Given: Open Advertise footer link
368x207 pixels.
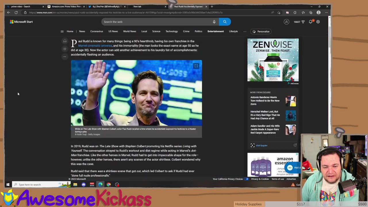Looking at the screenshot, I should (x=291, y=179).
